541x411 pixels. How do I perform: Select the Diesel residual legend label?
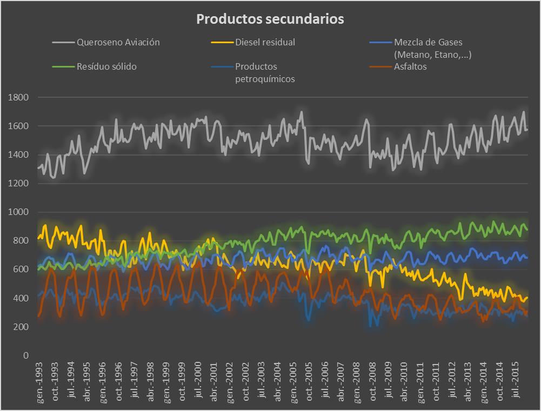[x=265, y=42]
